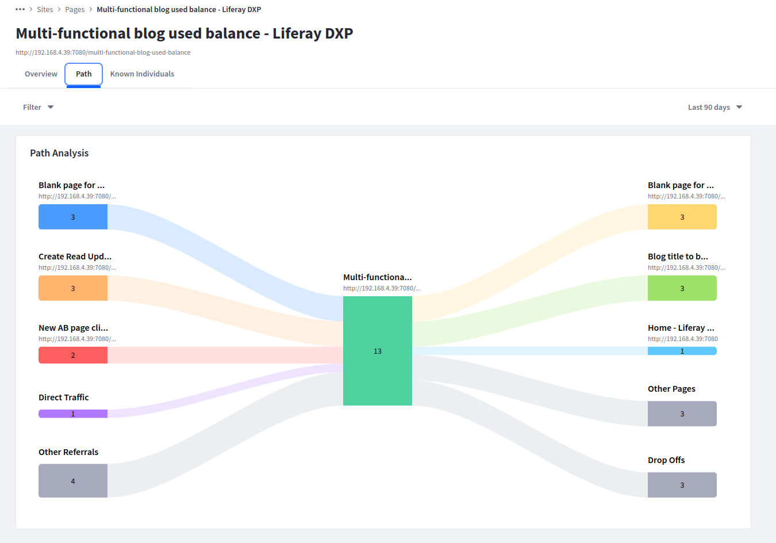Viewport: 776px width, 543px height.
Task: Click the green center node showing 13
Action: (378, 351)
